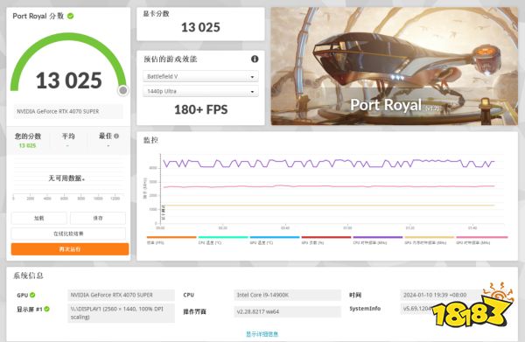Click the 在线比较结果 compare online button

[68, 234]
